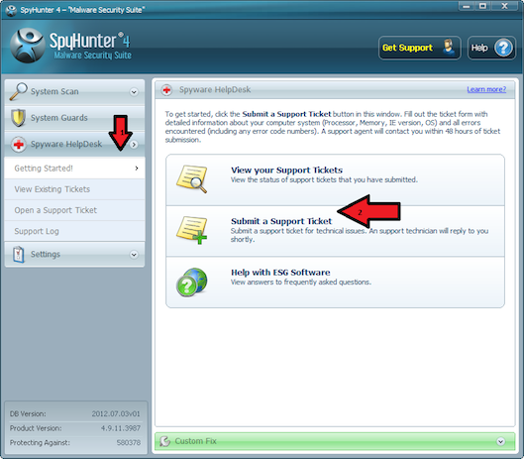Viewport: 524px width, 459px height.
Task: Click the Help button
Action: (491, 48)
